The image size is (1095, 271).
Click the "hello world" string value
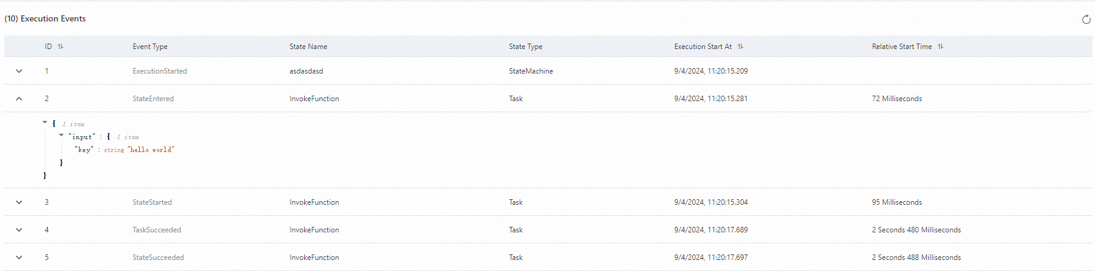(151, 150)
